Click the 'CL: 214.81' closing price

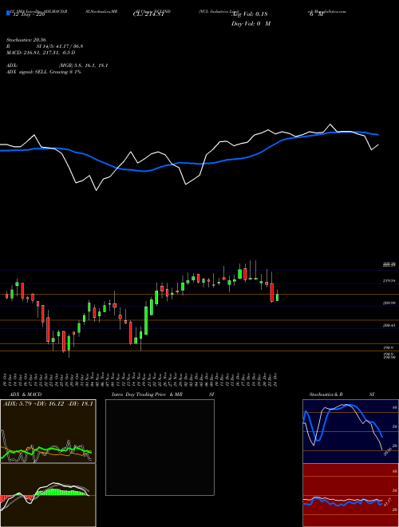point(148,14)
